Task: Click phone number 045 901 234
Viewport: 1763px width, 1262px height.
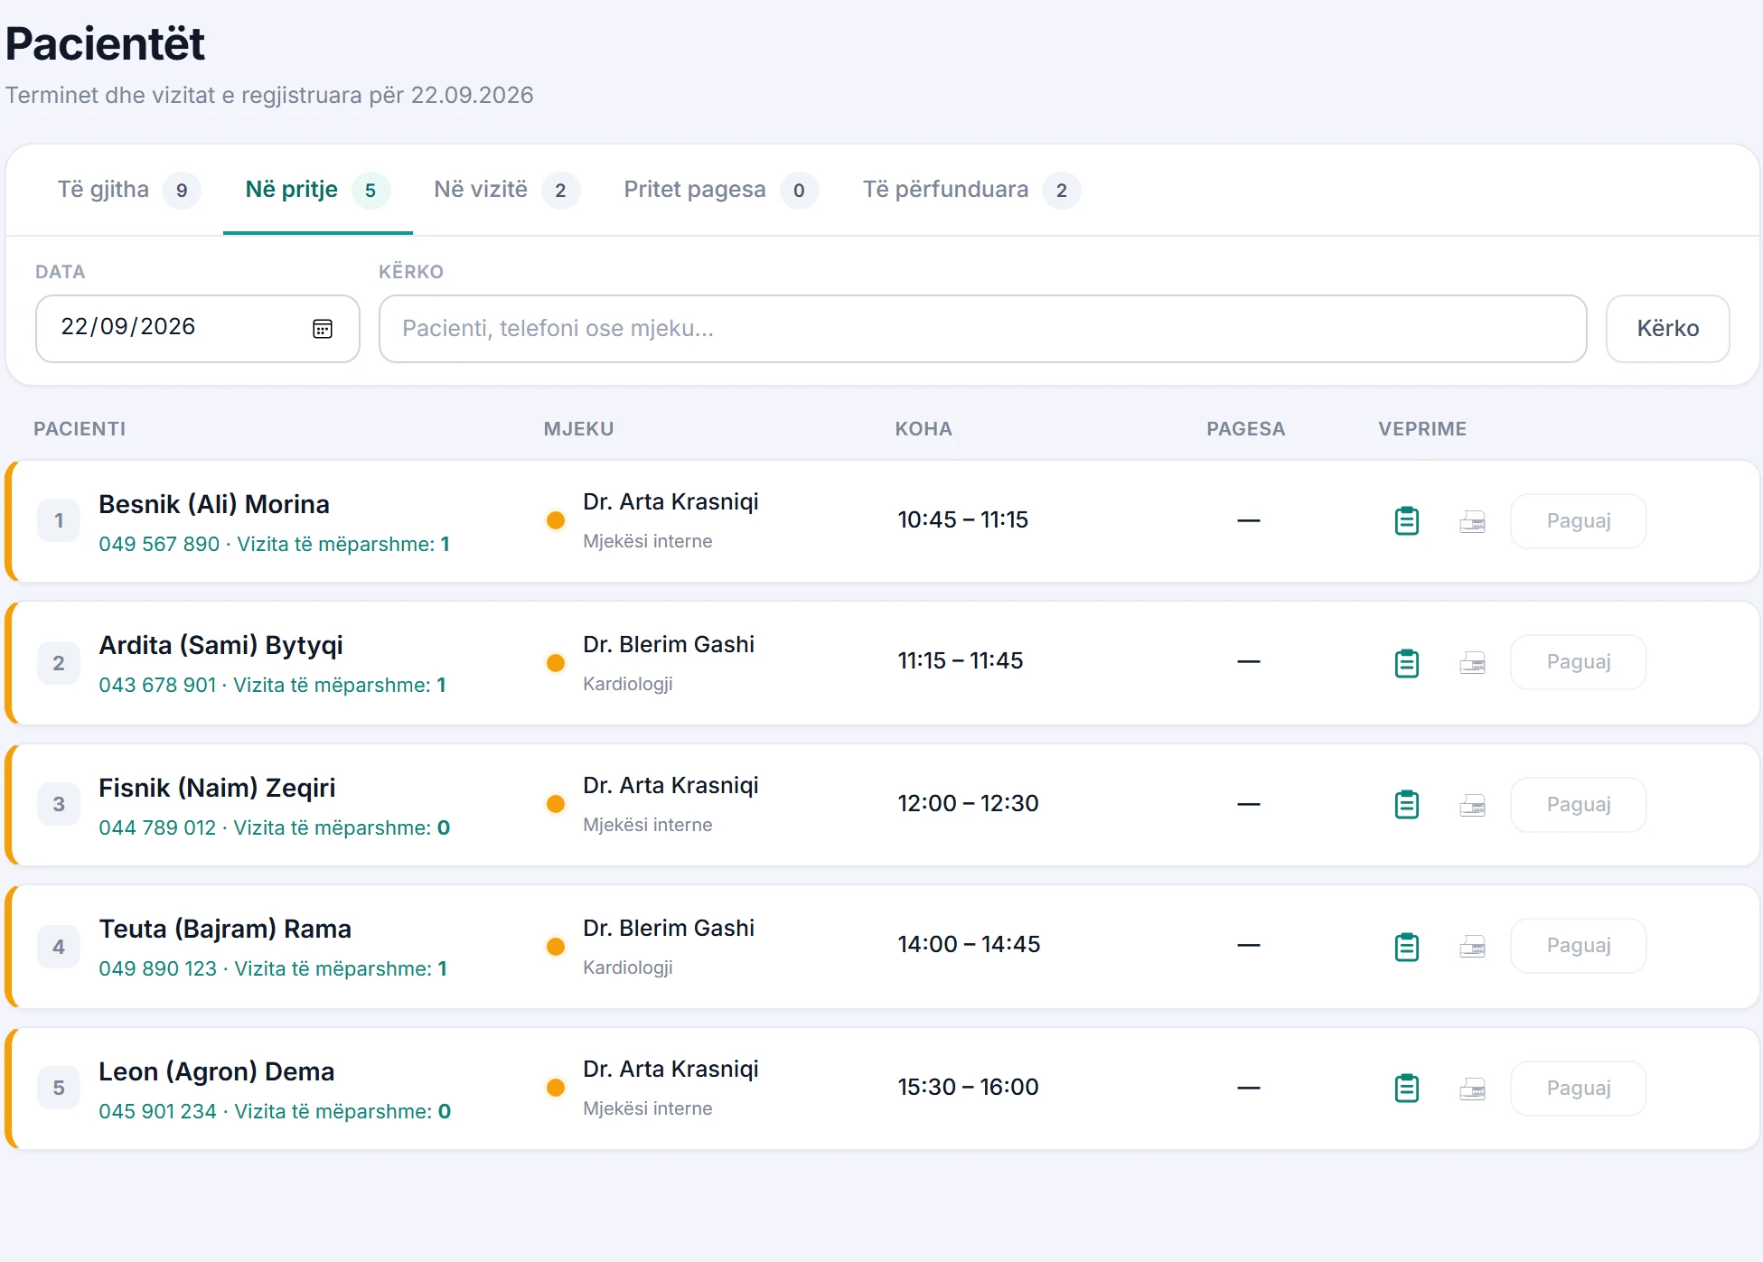Action: tap(158, 1111)
